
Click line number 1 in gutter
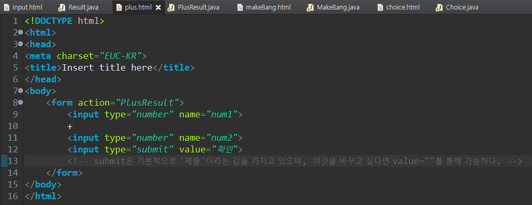click(15, 21)
